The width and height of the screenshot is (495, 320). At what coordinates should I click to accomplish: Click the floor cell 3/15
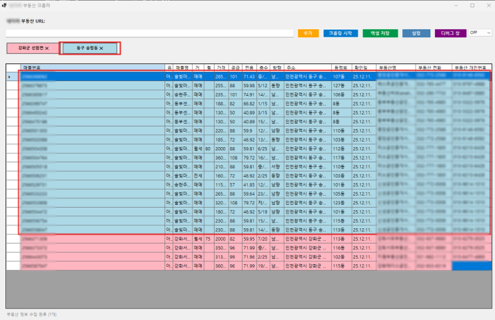coord(263,112)
